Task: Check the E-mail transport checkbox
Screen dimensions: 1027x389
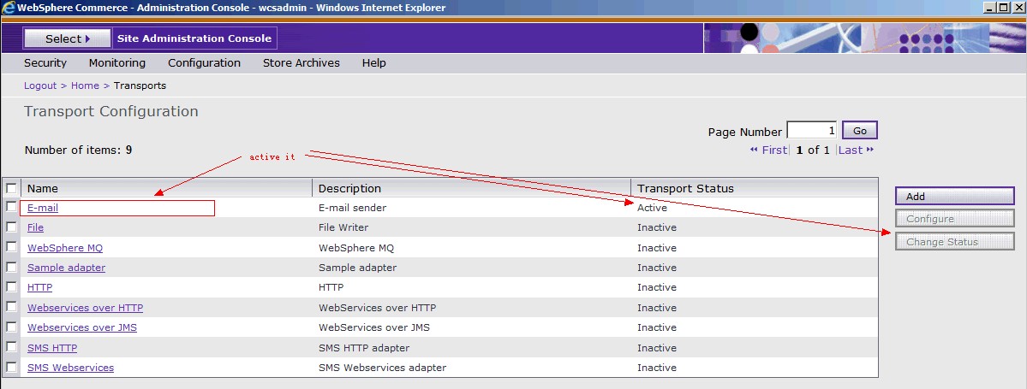Action: [11, 208]
